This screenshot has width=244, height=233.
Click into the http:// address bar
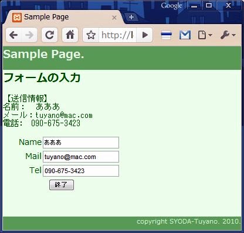pyautogui.click(x=117, y=35)
